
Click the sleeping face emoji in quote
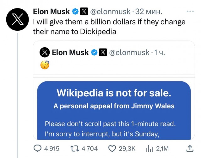[x=45, y=65]
